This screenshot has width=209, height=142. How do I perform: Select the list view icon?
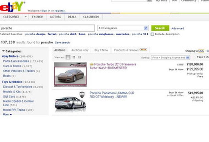tap(68, 57)
